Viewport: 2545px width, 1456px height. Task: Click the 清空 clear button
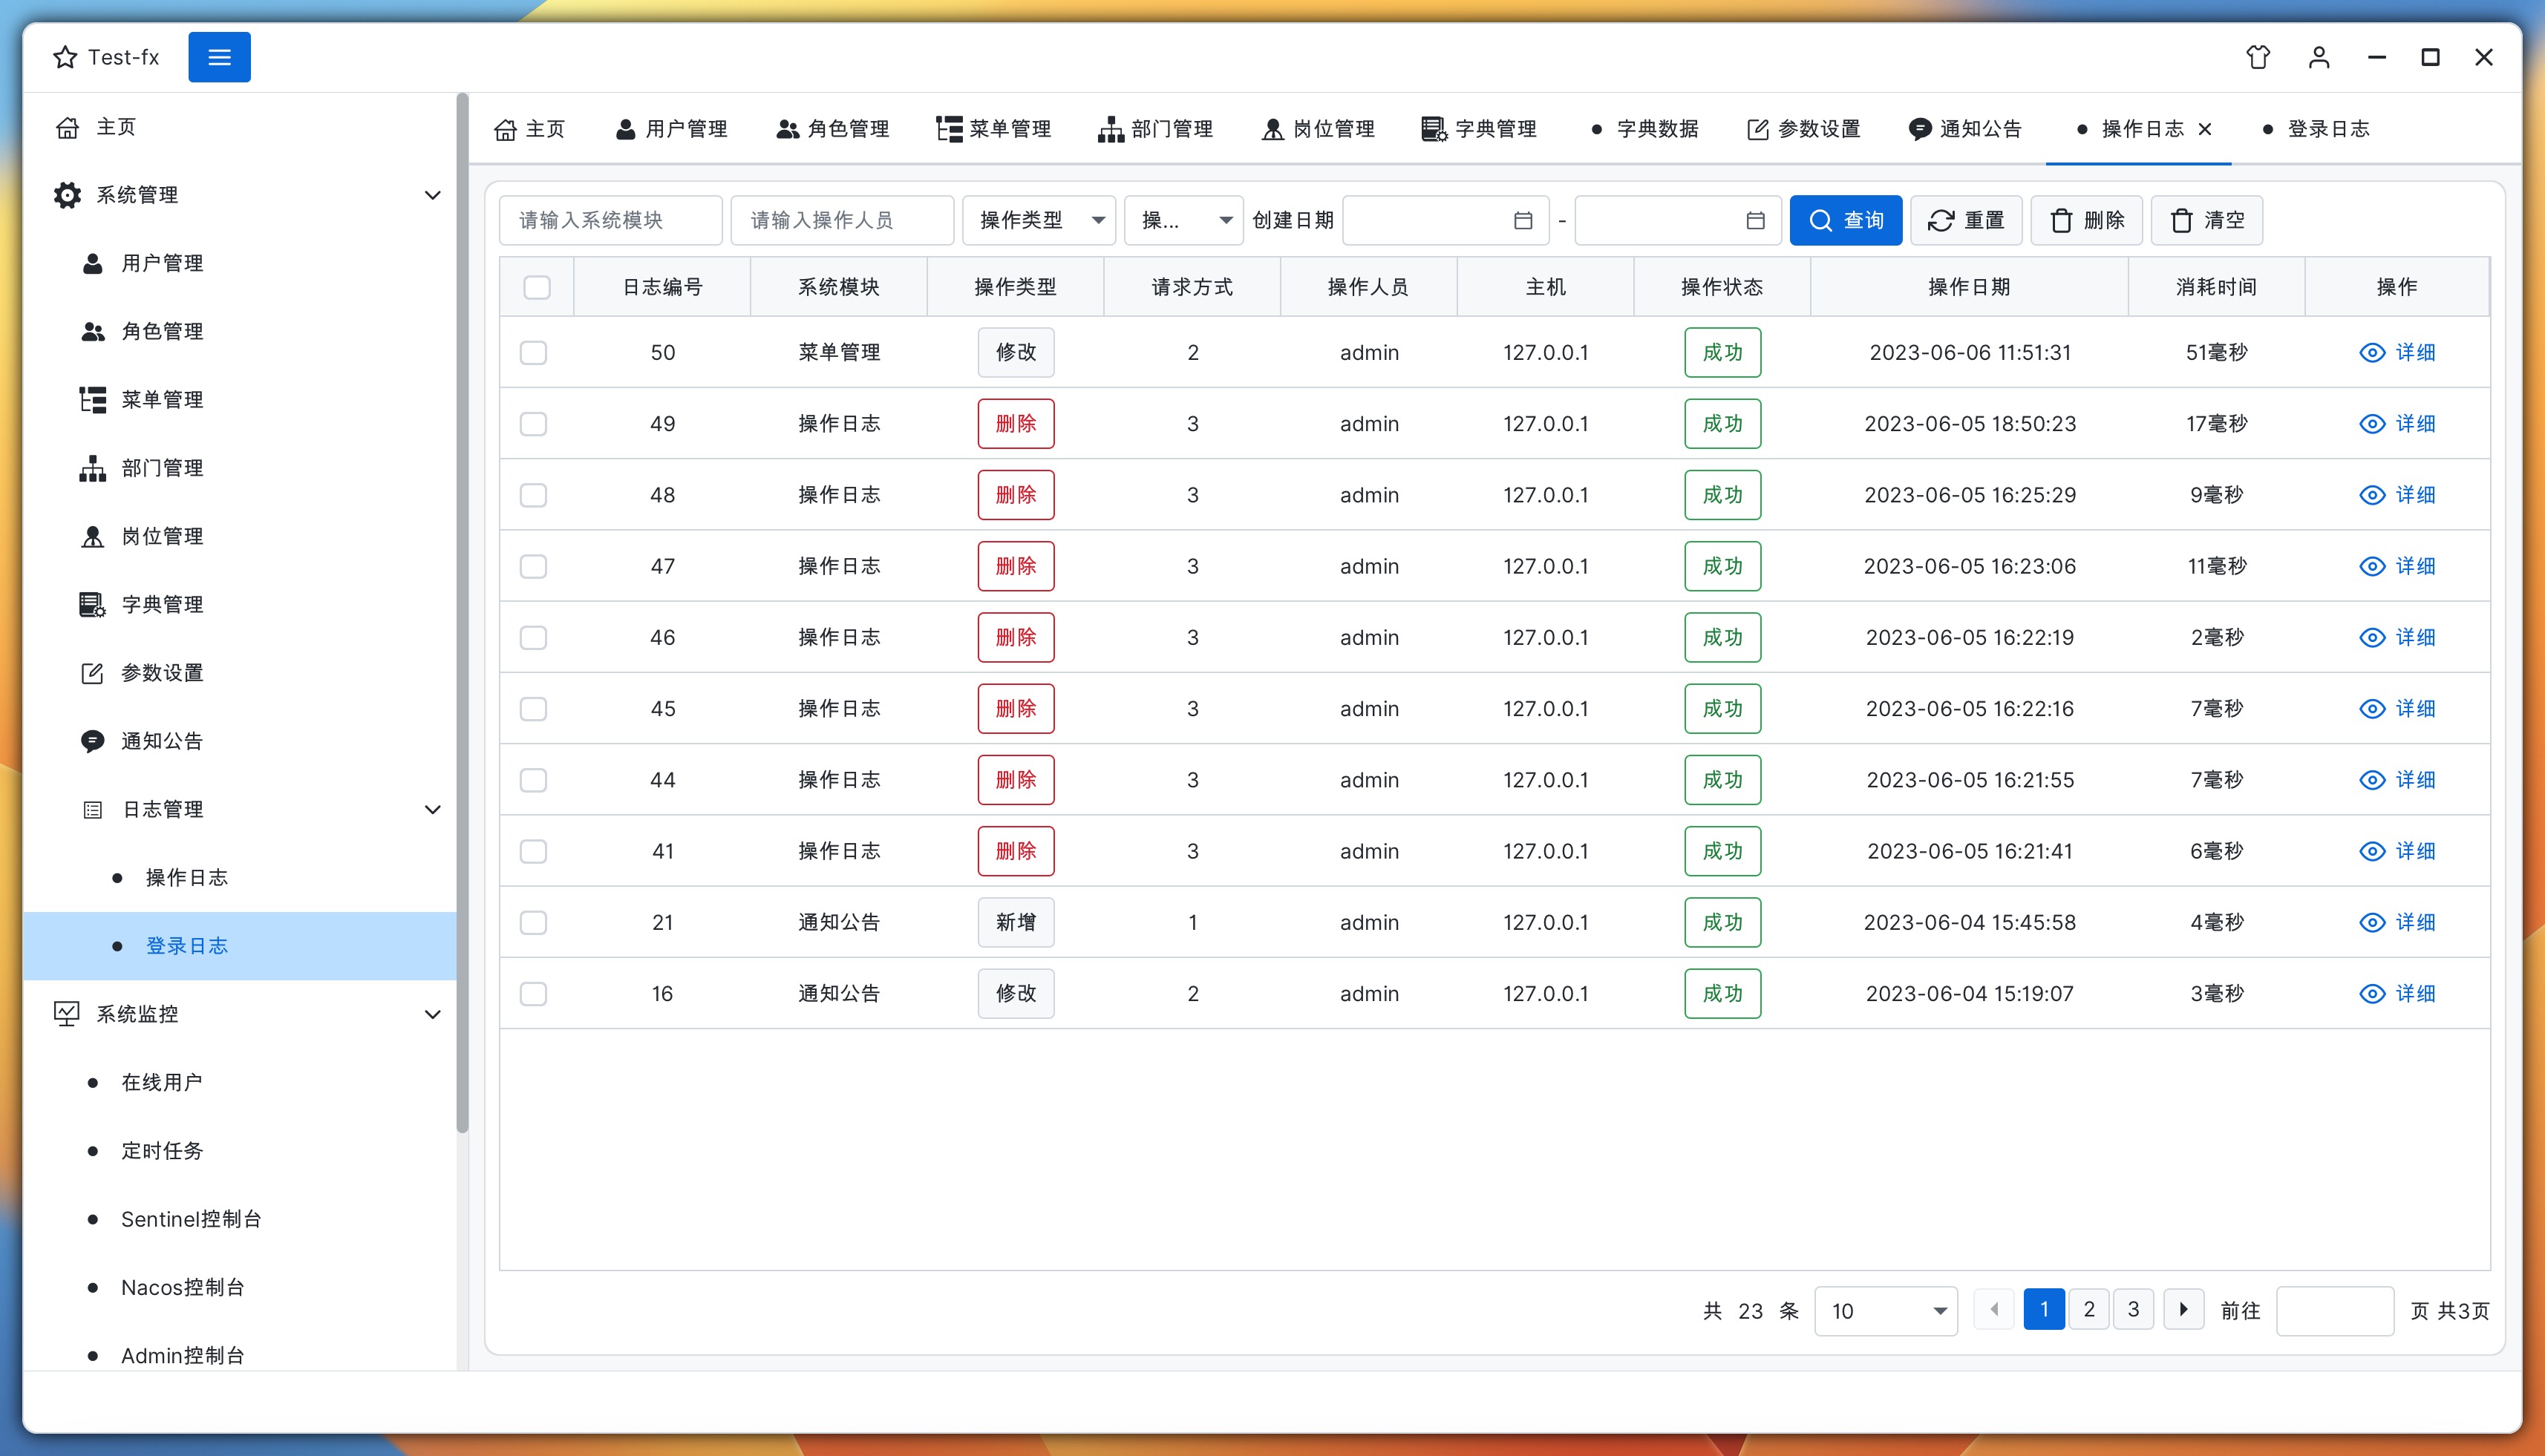click(2206, 220)
